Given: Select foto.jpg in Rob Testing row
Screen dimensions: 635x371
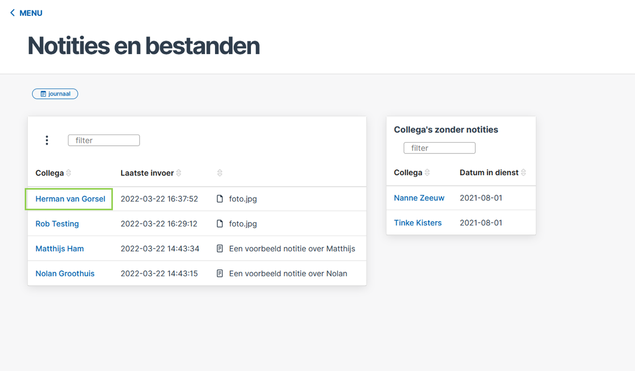Looking at the screenshot, I should coord(243,224).
